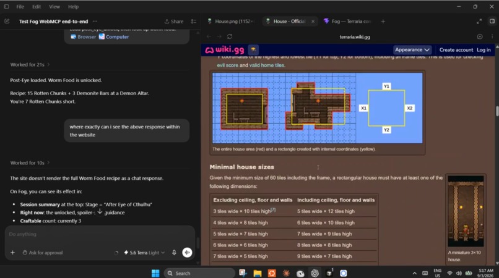Screen dimensions: 499x278
Task: Click the Do anything message input
Action: click(100, 234)
